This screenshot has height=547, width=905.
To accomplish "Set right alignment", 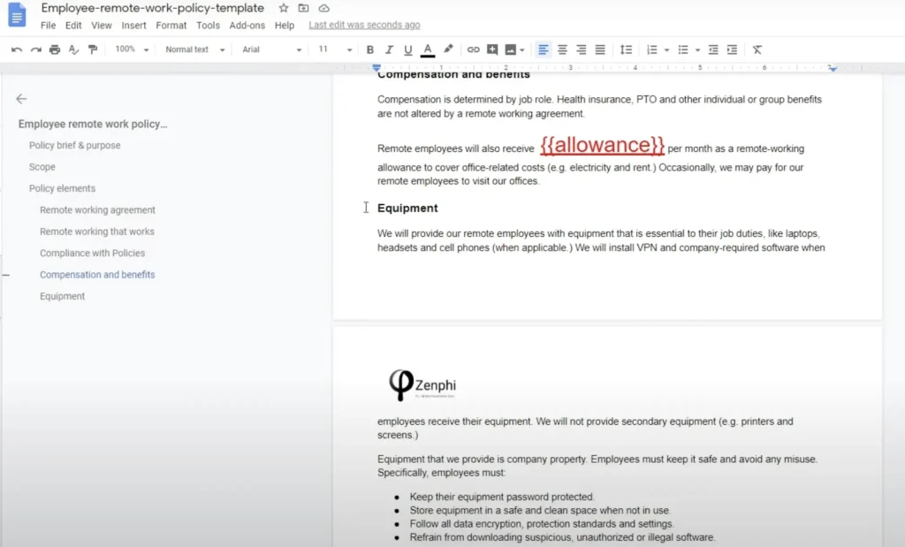I will (582, 49).
